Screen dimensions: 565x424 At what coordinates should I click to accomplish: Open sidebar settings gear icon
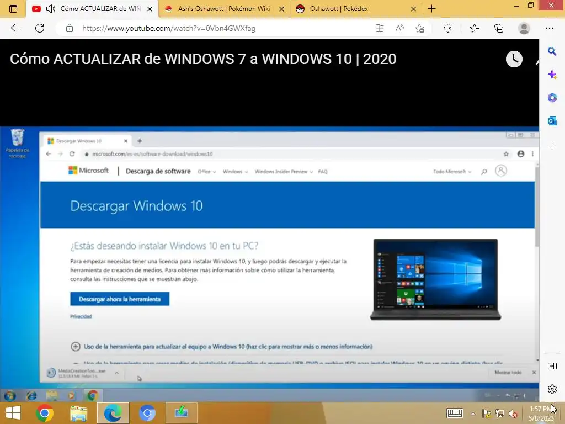(552, 389)
